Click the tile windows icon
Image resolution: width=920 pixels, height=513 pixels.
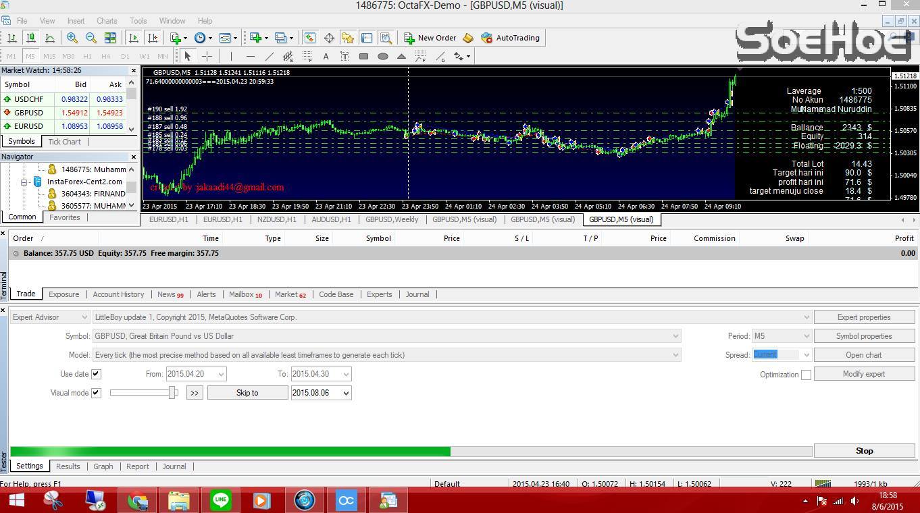point(110,38)
